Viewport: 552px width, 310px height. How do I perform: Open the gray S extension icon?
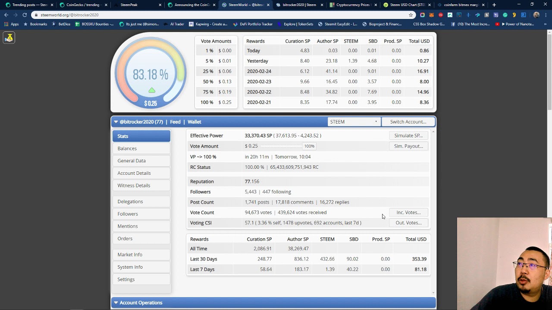486,15
